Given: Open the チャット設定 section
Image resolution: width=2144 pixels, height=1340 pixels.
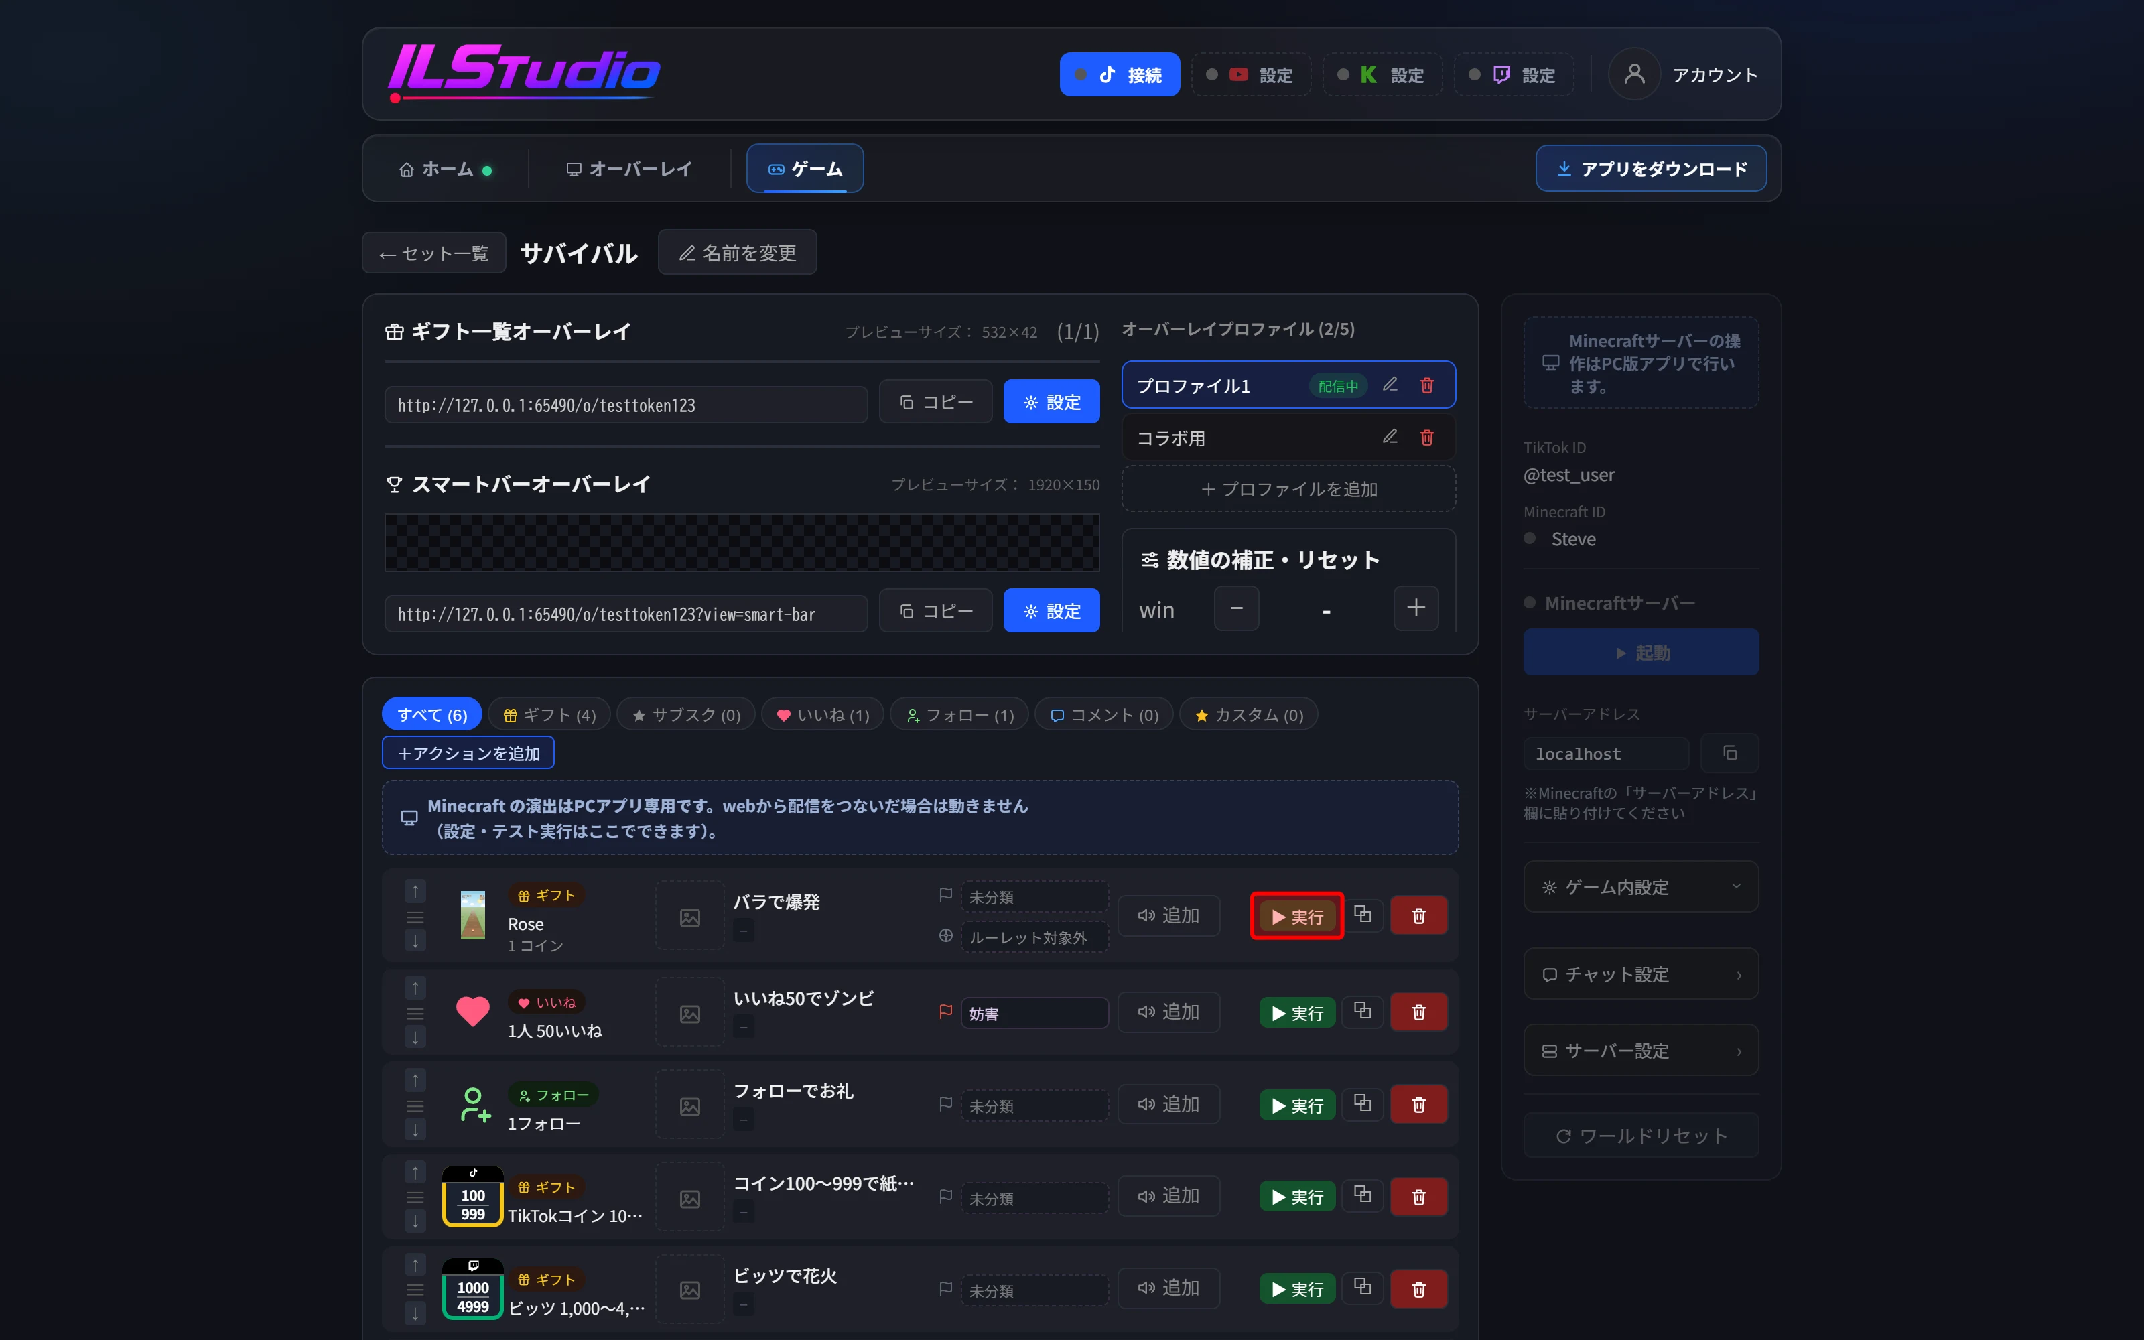Looking at the screenshot, I should (1641, 974).
